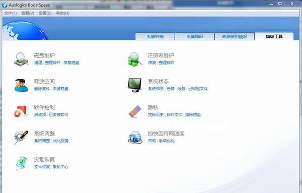Click the 文件恢复 link
The image size is (302, 193).
click(x=42, y=167)
